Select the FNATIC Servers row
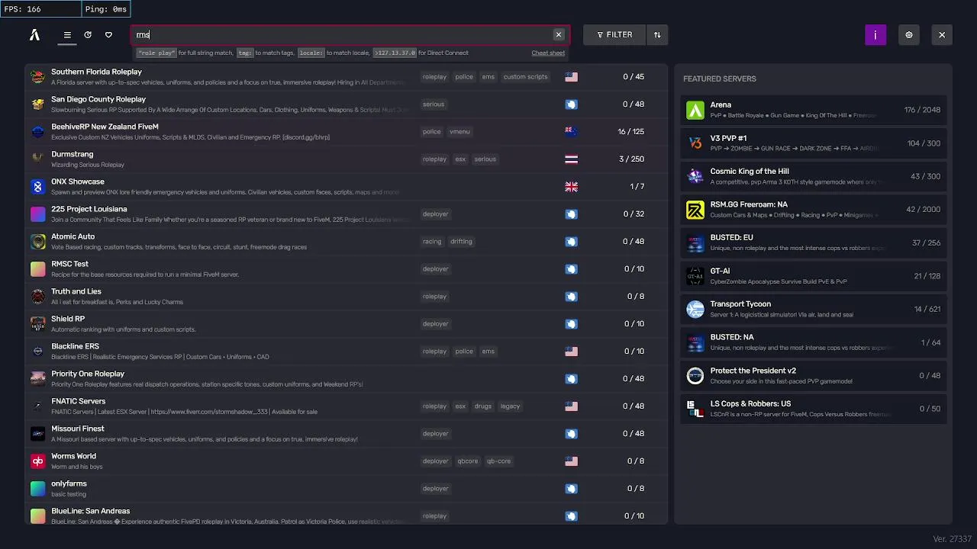This screenshot has width=977, height=549. [347, 406]
